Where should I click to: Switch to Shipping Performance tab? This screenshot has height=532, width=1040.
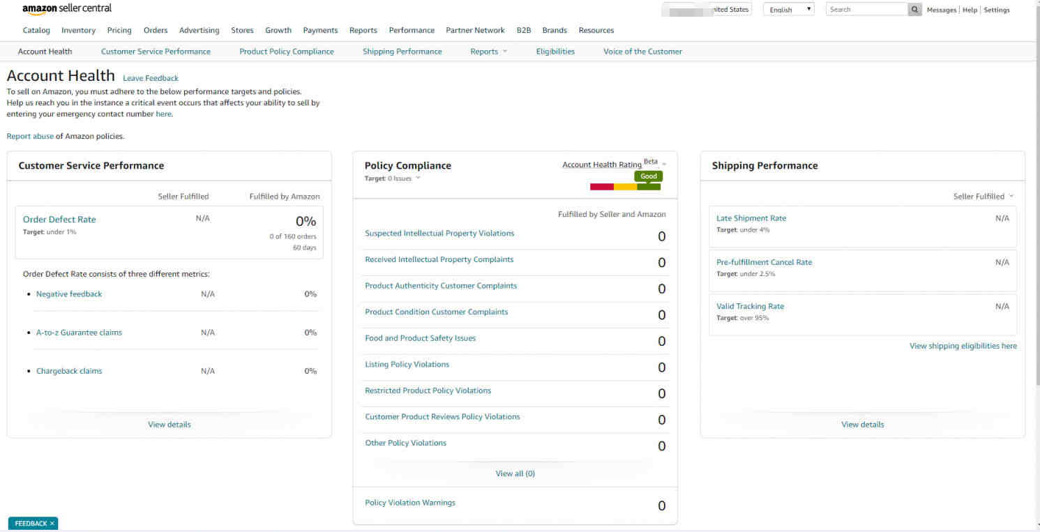[x=402, y=52]
